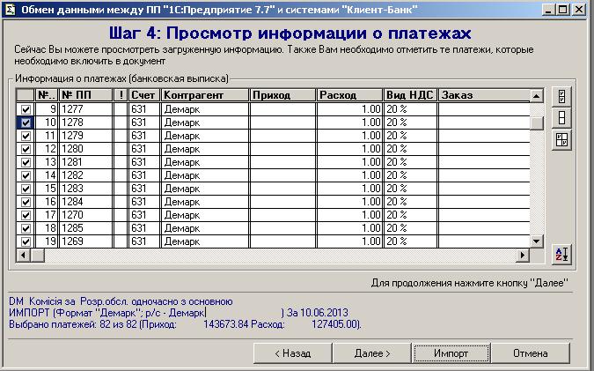Click the '!' column header
The image size is (594, 371).
pyautogui.click(x=121, y=95)
